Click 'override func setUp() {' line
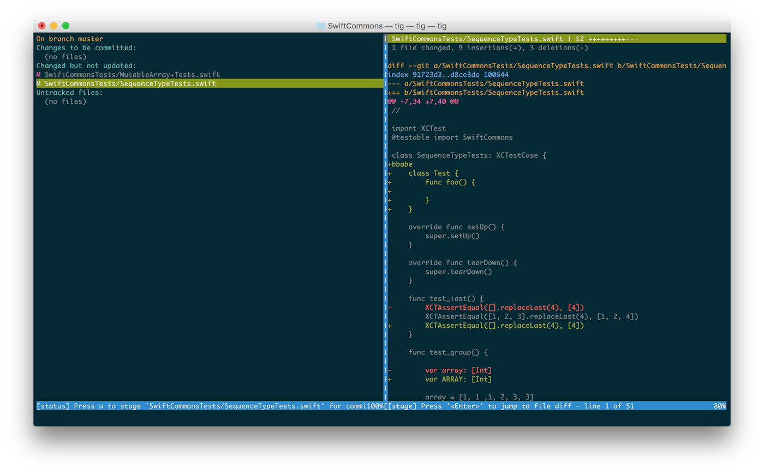Viewport: 764px width, 474px height. click(x=456, y=227)
